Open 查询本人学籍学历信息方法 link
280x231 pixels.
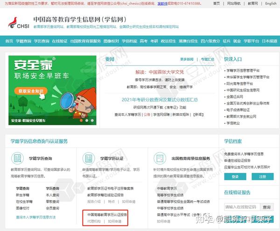click(x=36, y=217)
